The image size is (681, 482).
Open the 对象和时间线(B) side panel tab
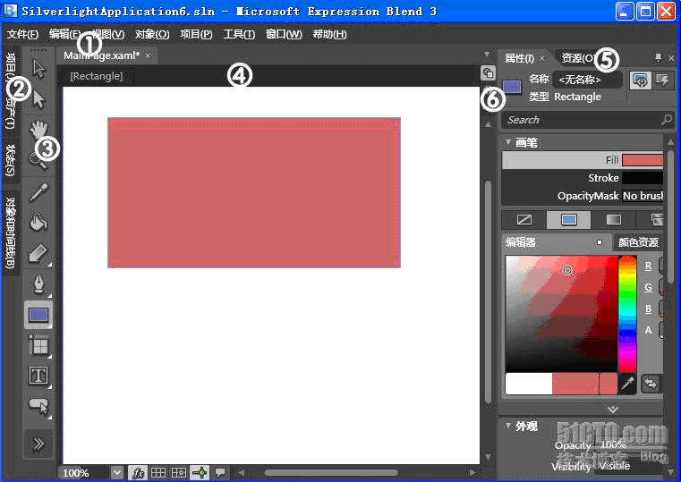tap(11, 233)
